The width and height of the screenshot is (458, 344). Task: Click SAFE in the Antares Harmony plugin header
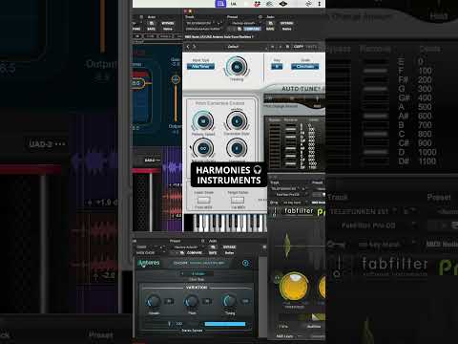click(213, 252)
